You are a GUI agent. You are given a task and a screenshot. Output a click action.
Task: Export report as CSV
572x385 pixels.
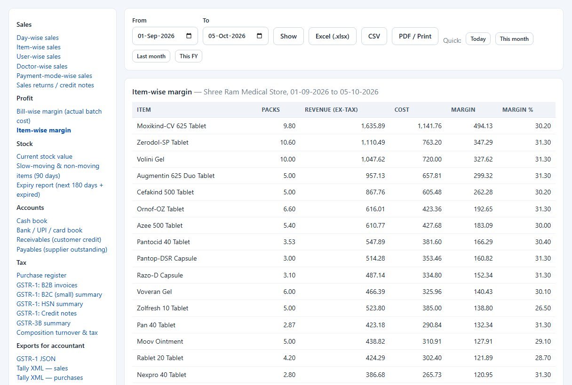coord(374,36)
